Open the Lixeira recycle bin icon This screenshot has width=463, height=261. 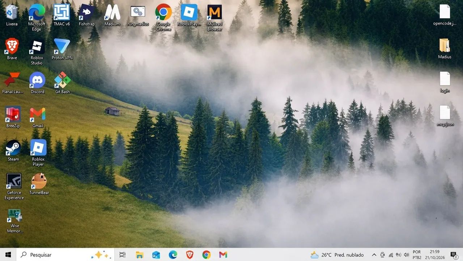(12, 15)
